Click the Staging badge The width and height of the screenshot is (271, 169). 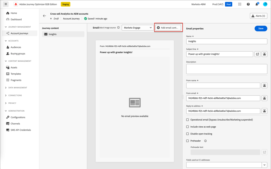pyautogui.click(x=65, y=4)
